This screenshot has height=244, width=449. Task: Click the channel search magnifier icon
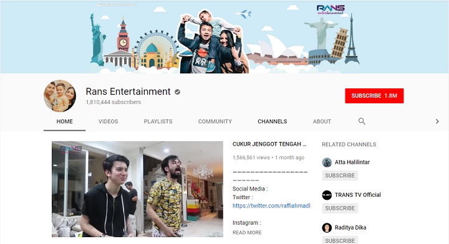tap(362, 121)
